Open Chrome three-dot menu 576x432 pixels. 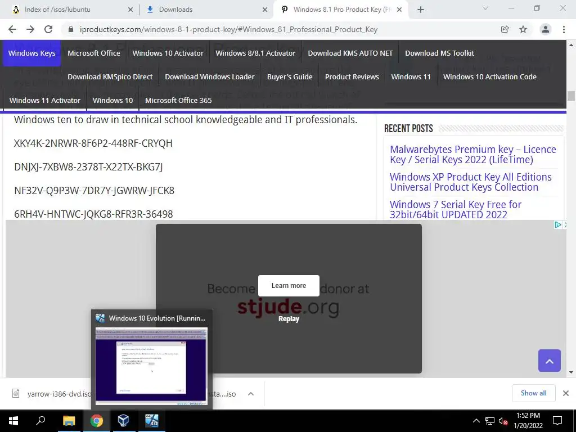[564, 29]
